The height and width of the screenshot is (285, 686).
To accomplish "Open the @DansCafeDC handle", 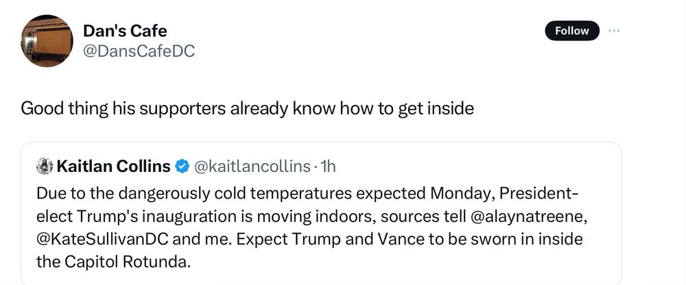I will click(139, 51).
